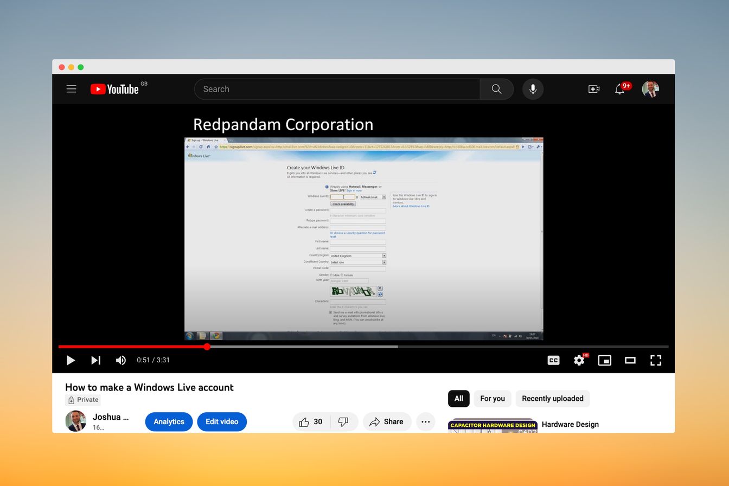
Task: Open more actions three-dot menu
Action: click(426, 421)
